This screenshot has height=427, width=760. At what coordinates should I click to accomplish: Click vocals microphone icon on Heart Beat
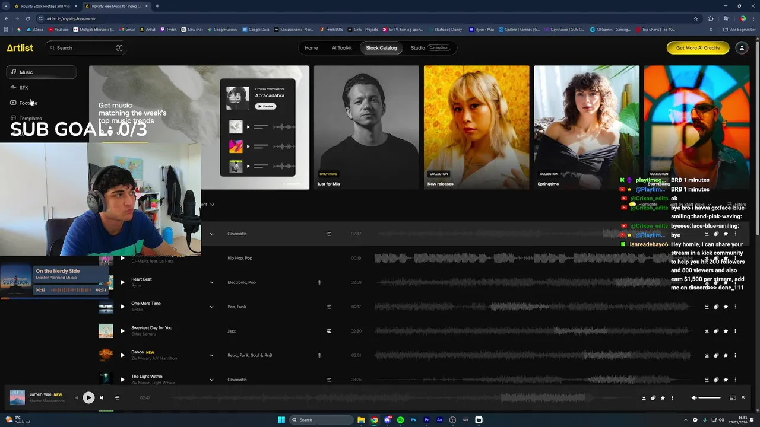pyautogui.click(x=319, y=282)
